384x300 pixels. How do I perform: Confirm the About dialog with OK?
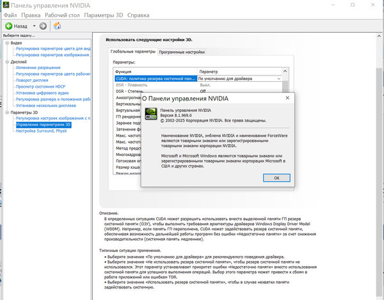tap(276, 178)
